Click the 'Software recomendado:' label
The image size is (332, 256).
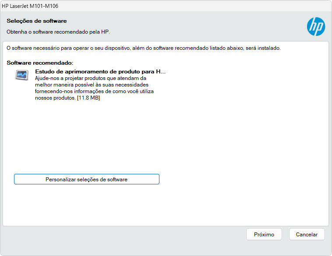click(40, 63)
